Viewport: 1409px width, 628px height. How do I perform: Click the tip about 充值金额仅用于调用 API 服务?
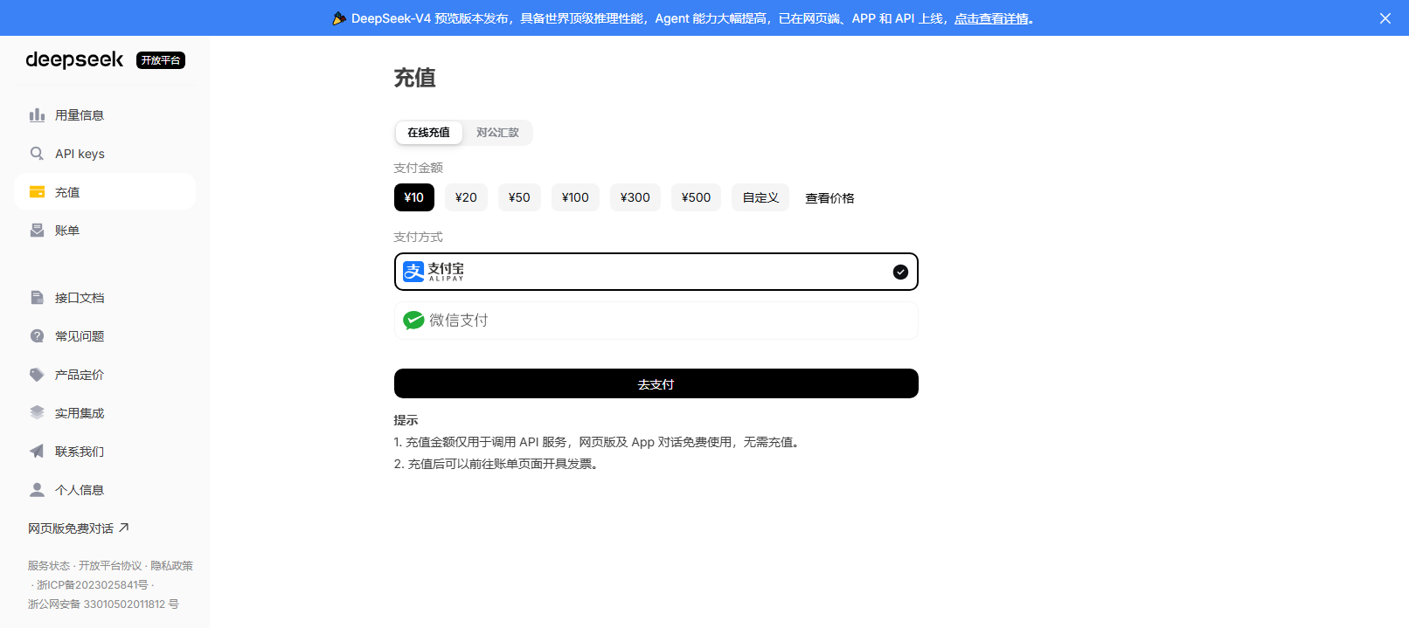(599, 442)
